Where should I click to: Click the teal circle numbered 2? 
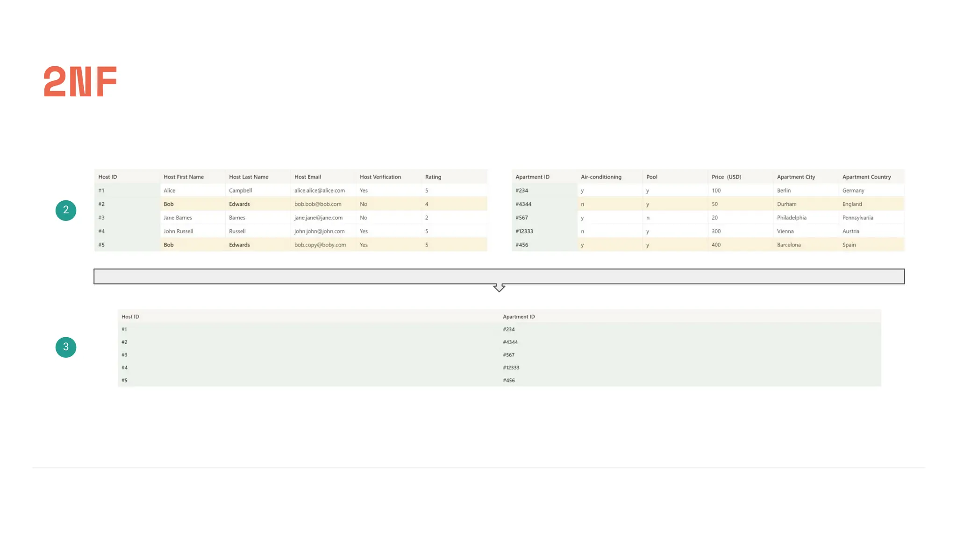coord(66,210)
